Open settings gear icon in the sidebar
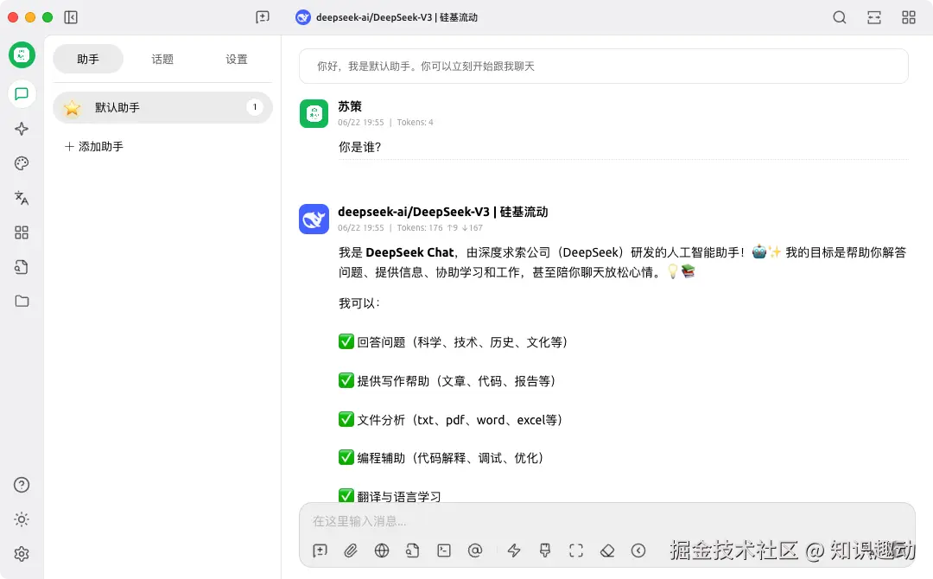 pos(22,554)
